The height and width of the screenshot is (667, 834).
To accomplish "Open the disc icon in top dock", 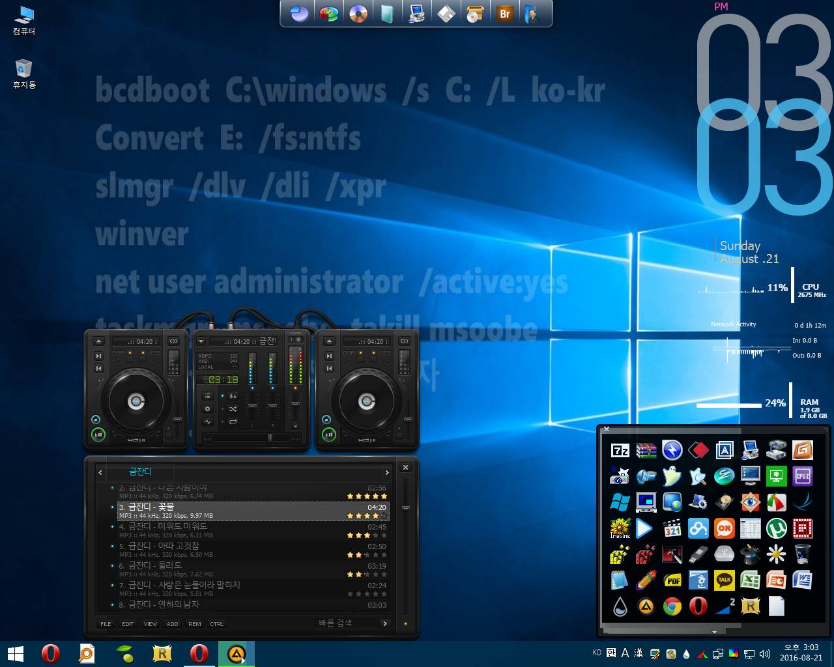I will coord(358,14).
